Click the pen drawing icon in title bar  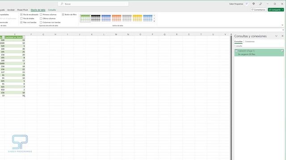[261, 4]
